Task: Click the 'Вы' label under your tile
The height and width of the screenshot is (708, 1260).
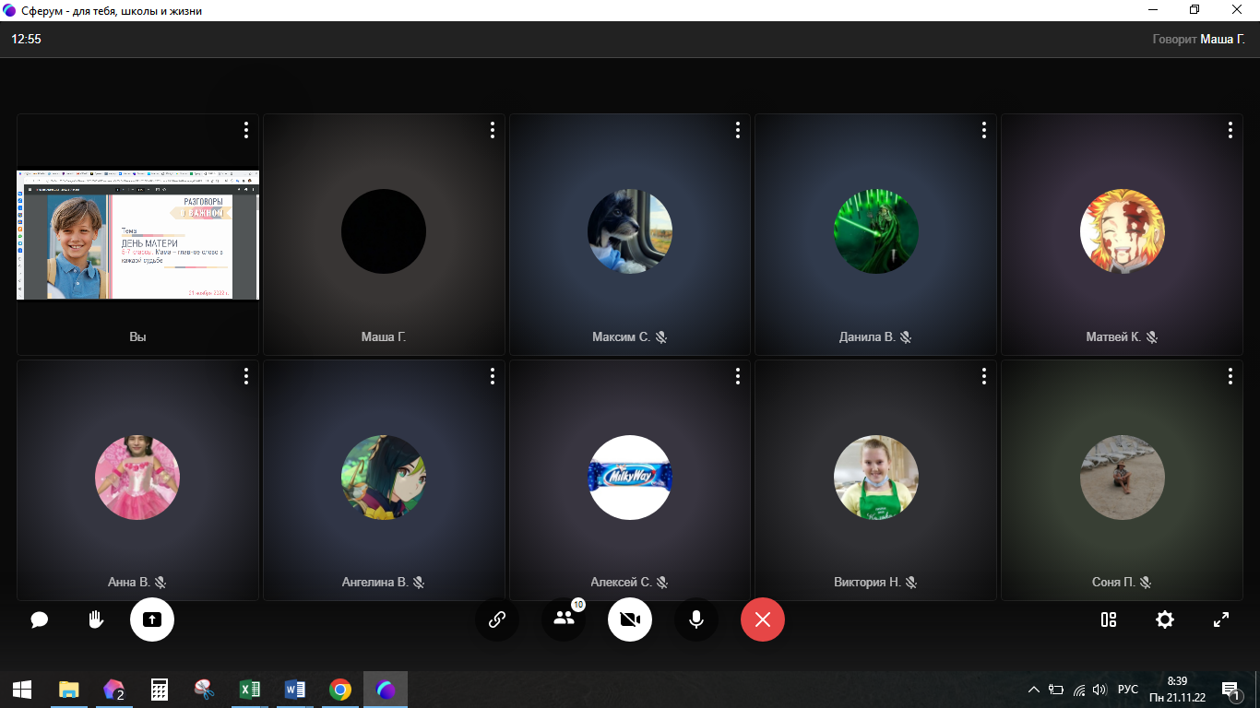Action: [138, 337]
